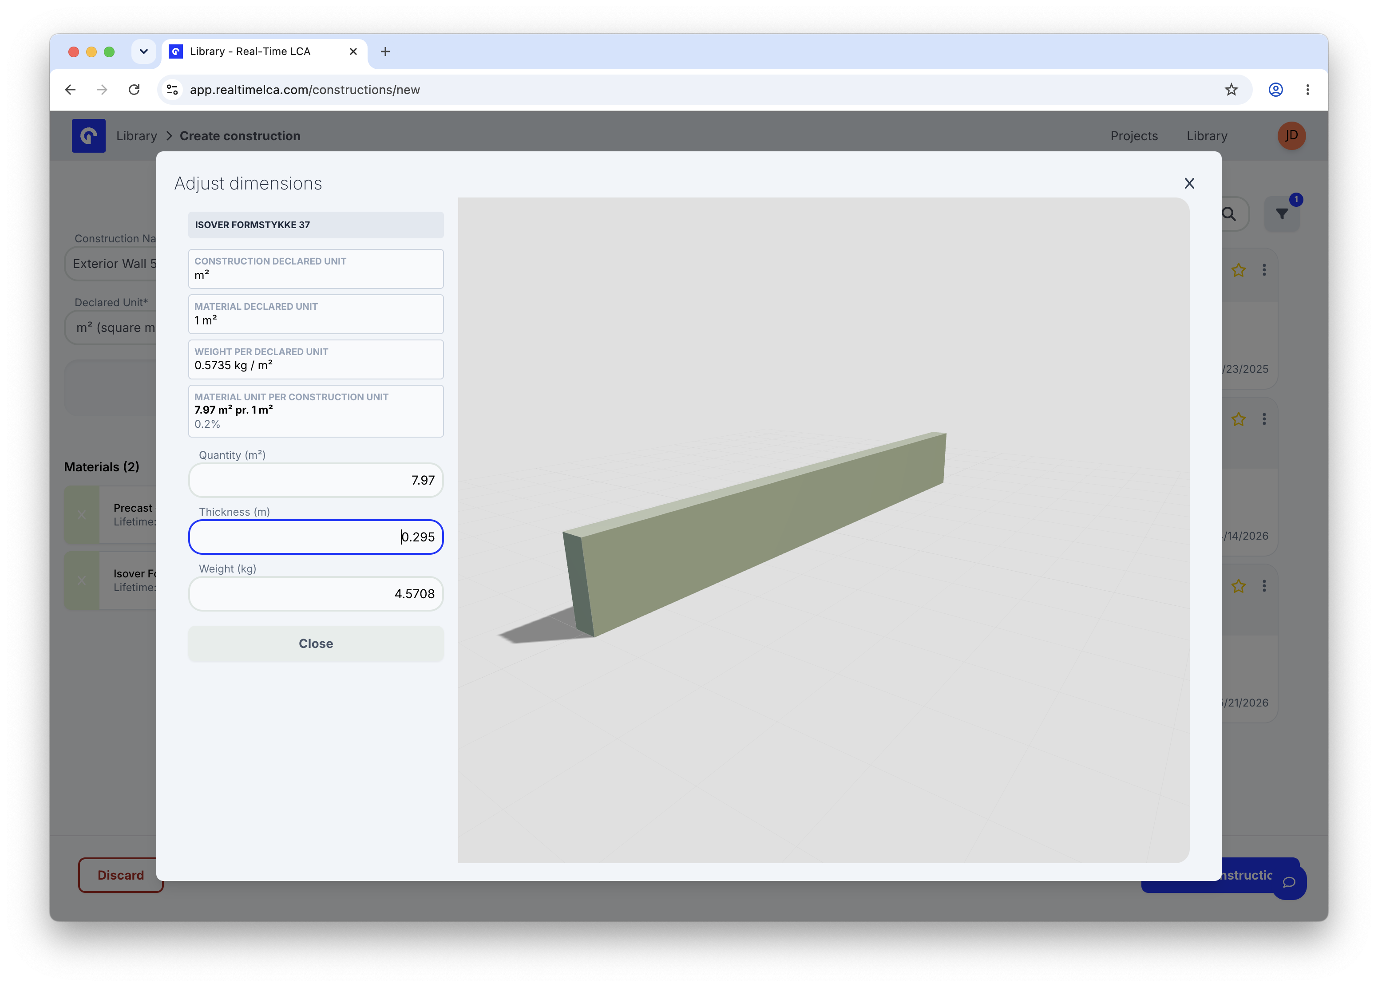Reload the browser page
Viewport: 1378px width, 987px height.
pyautogui.click(x=134, y=90)
